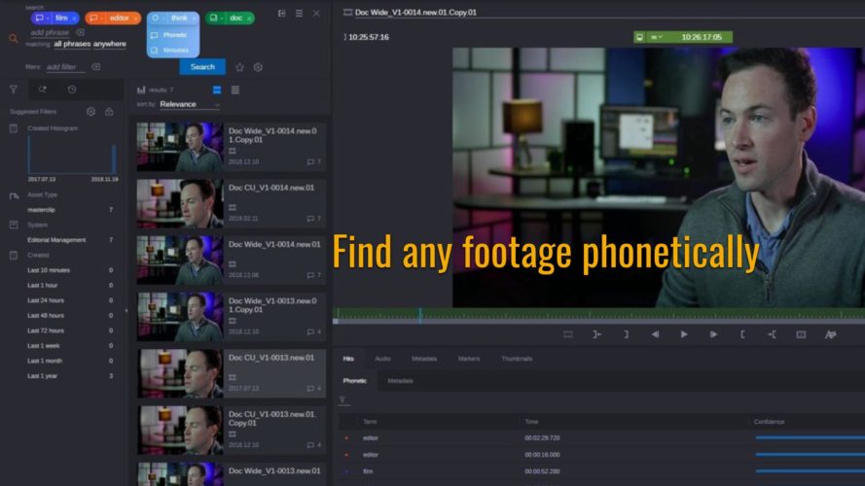Step one frame backward

pos(655,334)
